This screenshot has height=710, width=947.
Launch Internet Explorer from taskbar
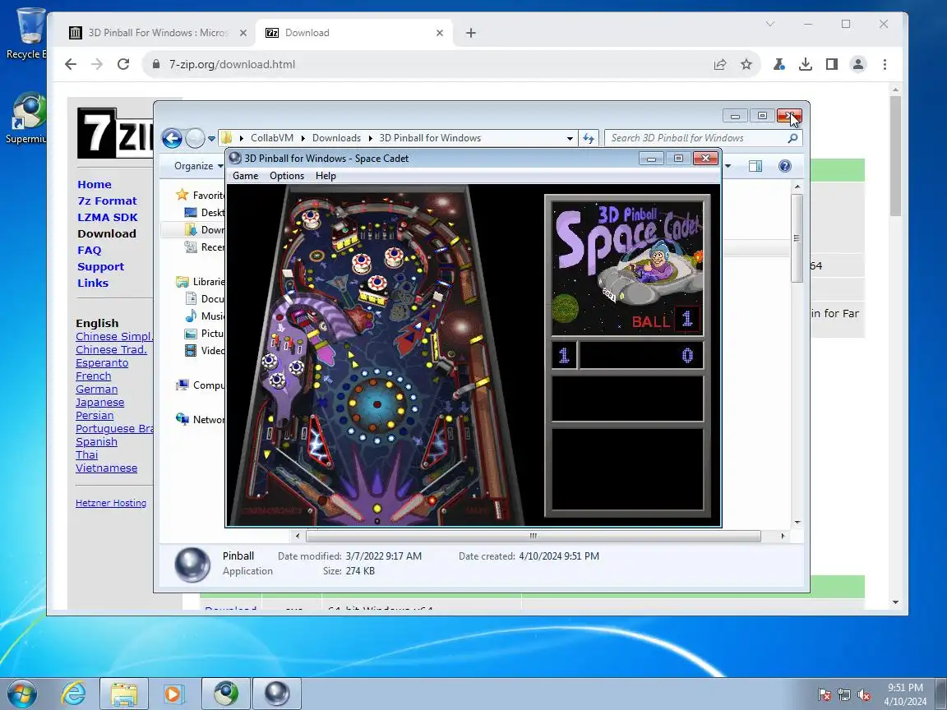tap(74, 694)
